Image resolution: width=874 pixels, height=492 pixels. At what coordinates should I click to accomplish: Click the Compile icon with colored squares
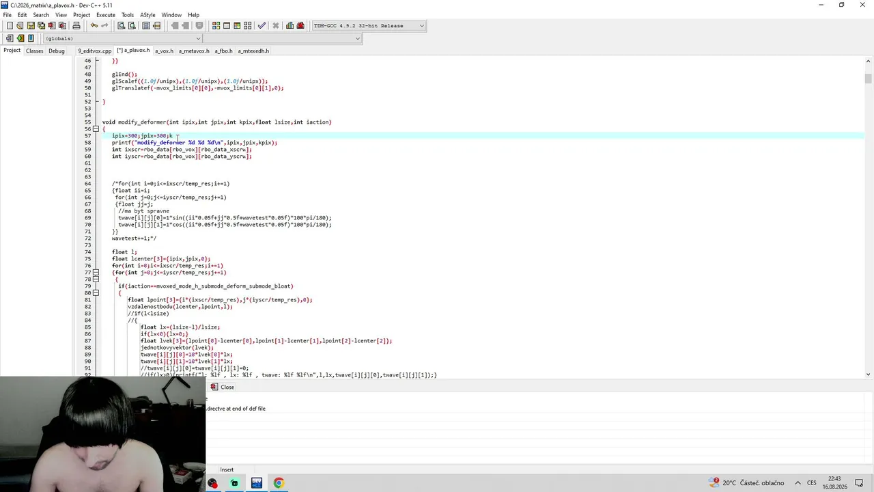tap(216, 26)
